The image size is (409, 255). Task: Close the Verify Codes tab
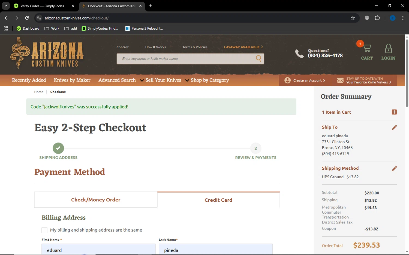point(73,6)
